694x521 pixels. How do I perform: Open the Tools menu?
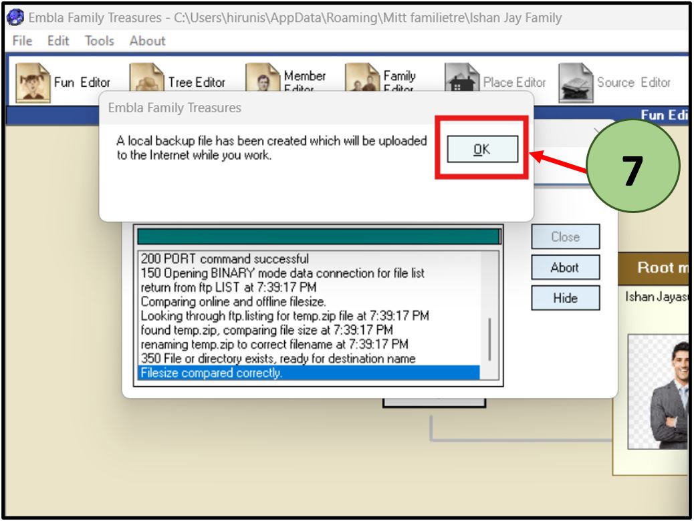tap(99, 41)
